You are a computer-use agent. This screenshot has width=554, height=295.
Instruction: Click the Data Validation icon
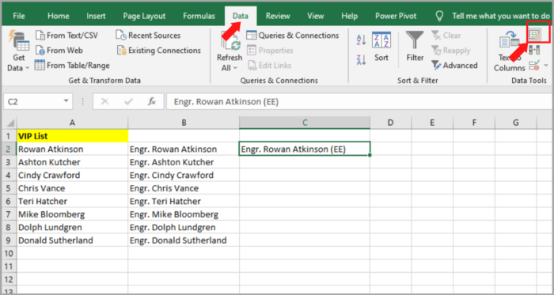pyautogui.click(x=534, y=65)
